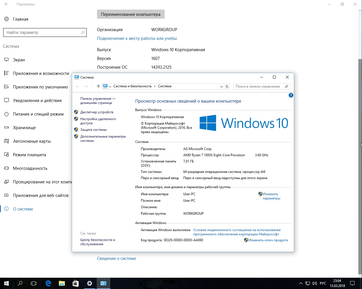Click Переименование компьютера button

pos(131,14)
